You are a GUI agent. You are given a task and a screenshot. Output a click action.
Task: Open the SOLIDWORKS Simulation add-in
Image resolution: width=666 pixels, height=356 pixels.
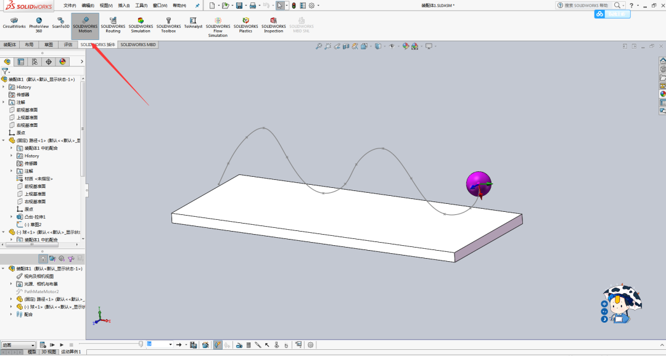[x=141, y=25]
